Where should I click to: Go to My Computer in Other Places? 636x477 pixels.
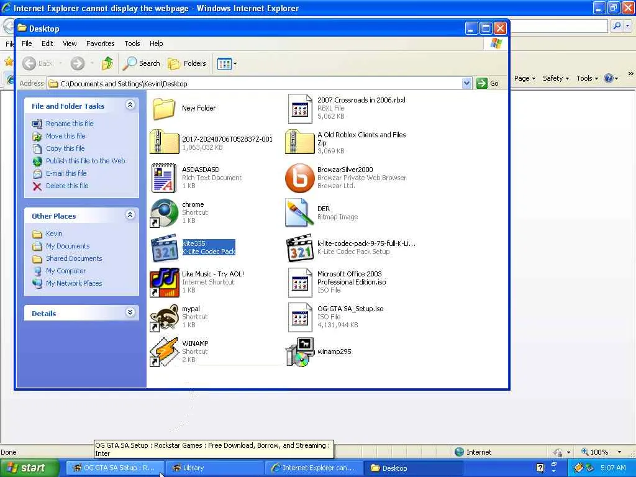click(x=66, y=271)
